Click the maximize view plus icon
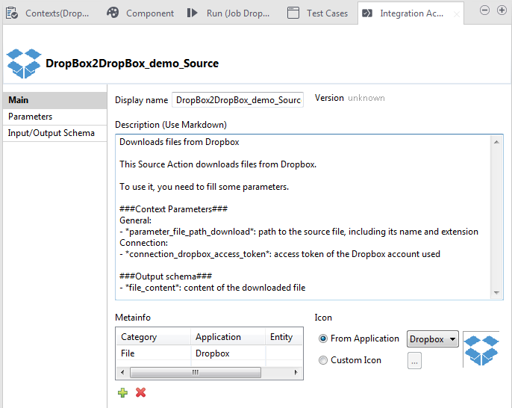512x408 pixels. pyautogui.click(x=502, y=10)
